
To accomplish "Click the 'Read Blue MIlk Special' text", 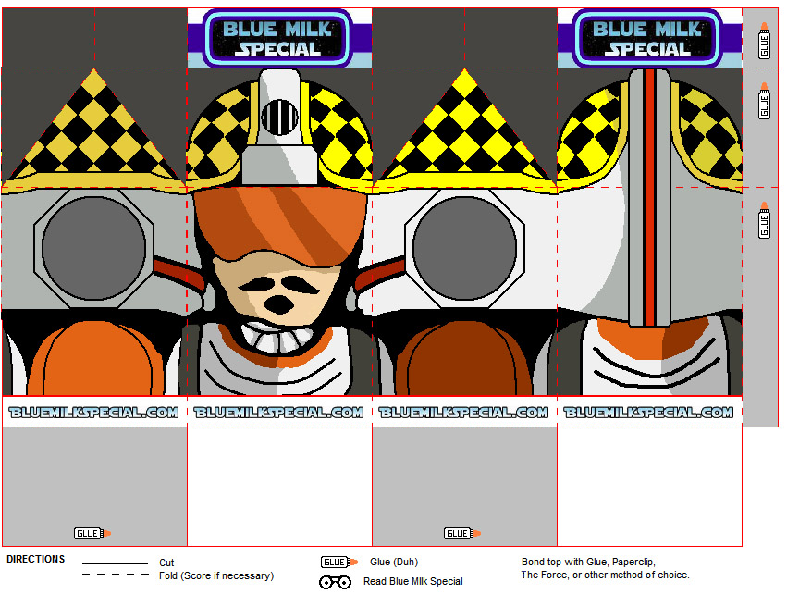I will point(413,581).
